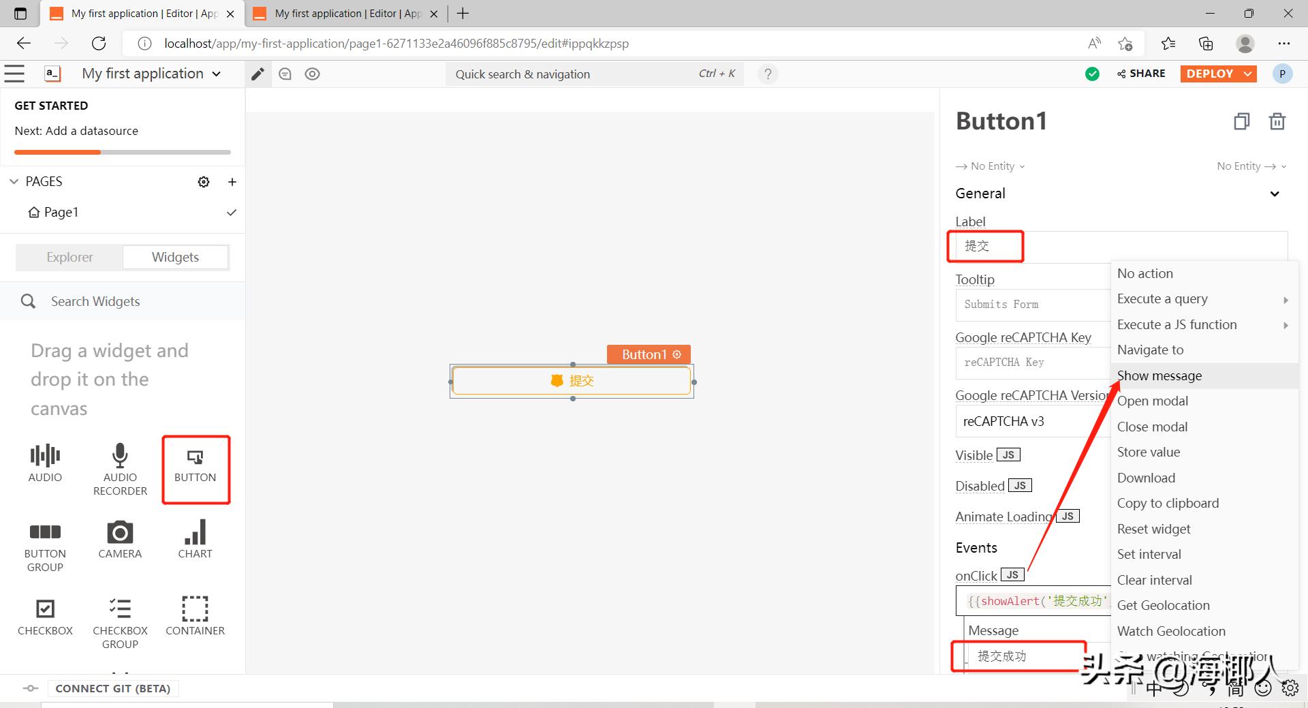
Task: Click the Button1 settings gear on canvas
Action: point(676,354)
